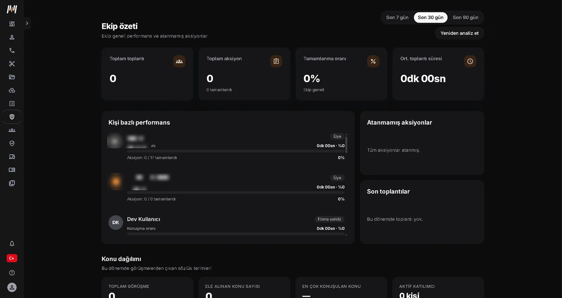Open the question mark document icon in sidebar
The image size is (562, 298).
pos(12,183)
